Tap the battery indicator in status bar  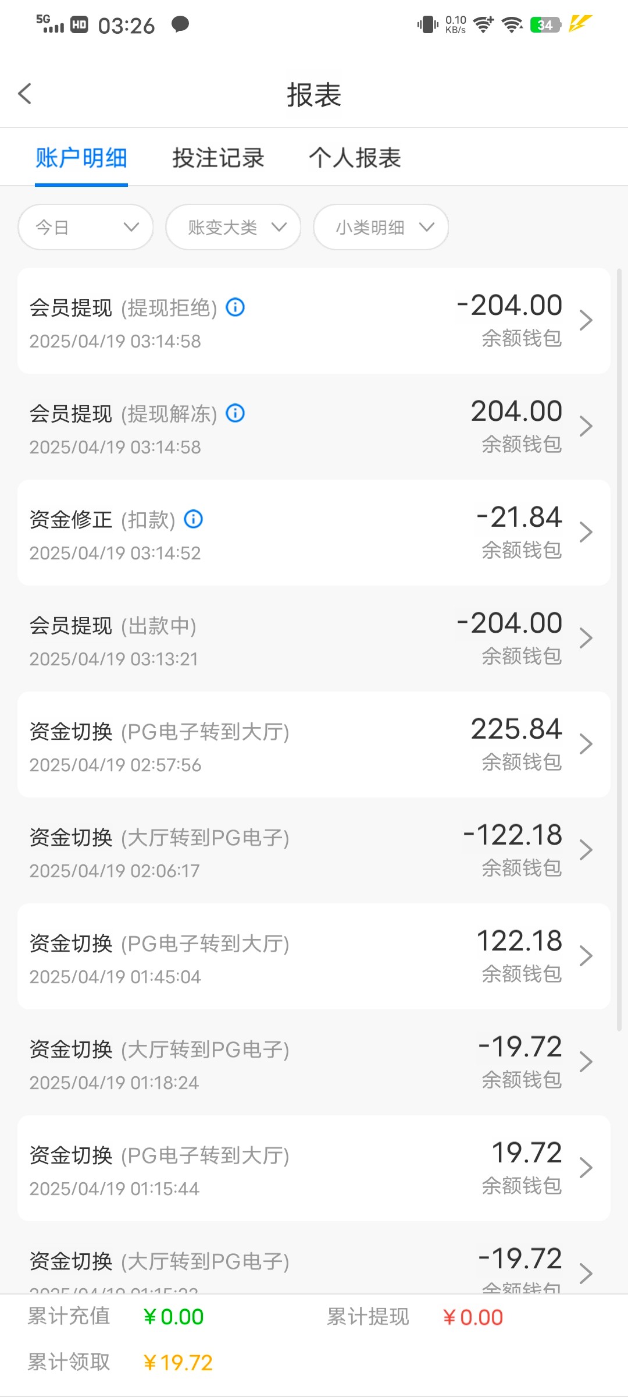[545, 25]
